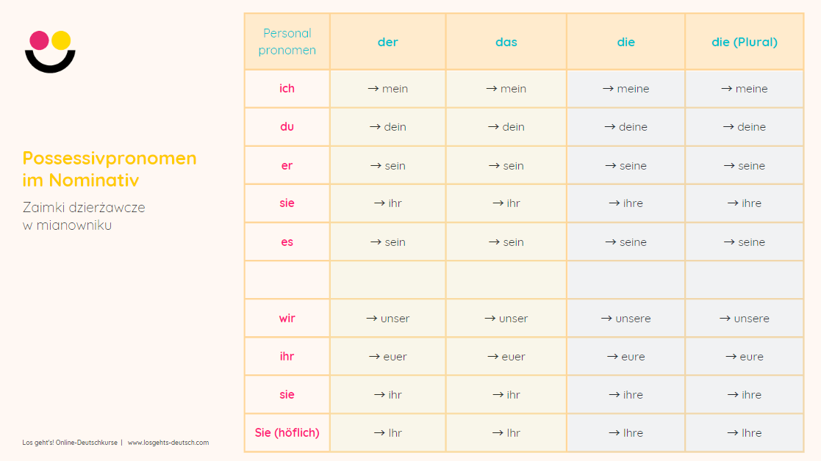Click 'Los geht's! Online-Deutschkurse' footer text

[x=70, y=443]
